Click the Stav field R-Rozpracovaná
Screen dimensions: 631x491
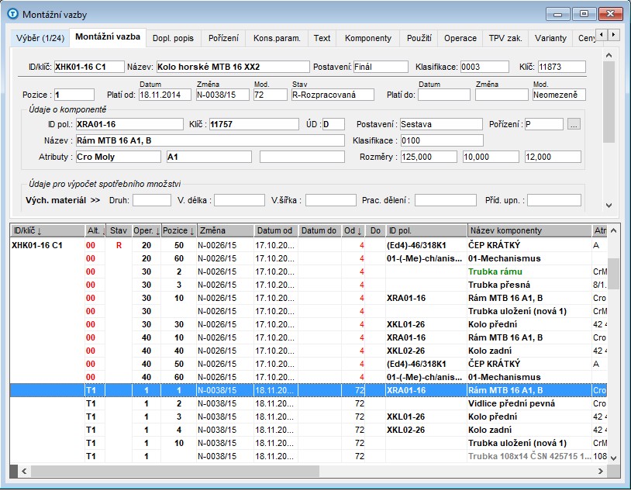(333, 95)
